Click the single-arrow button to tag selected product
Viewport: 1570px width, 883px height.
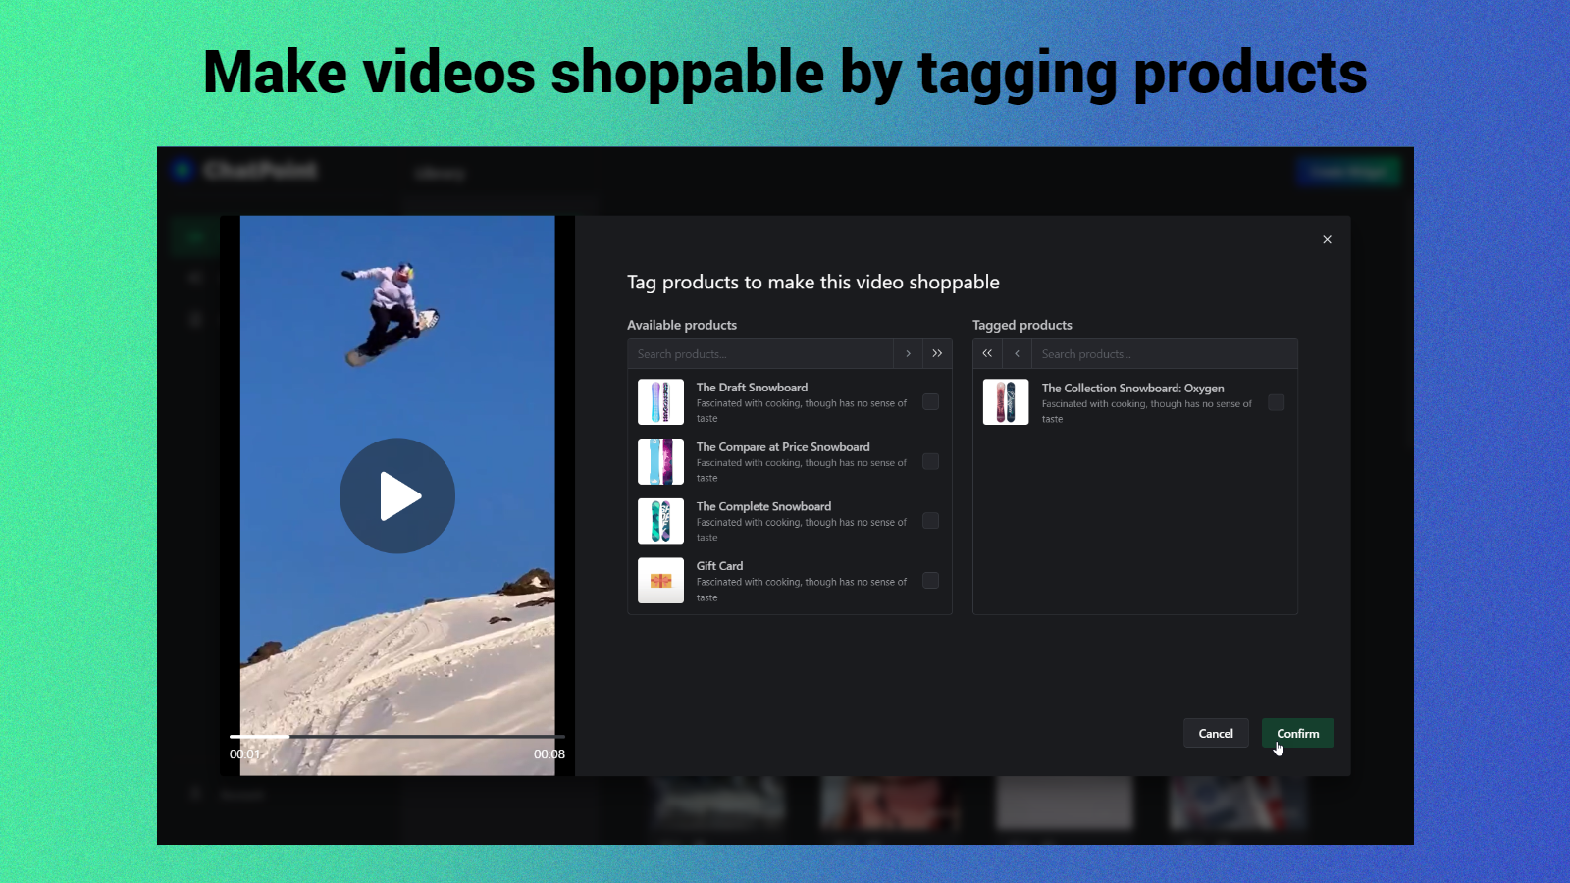908,353
